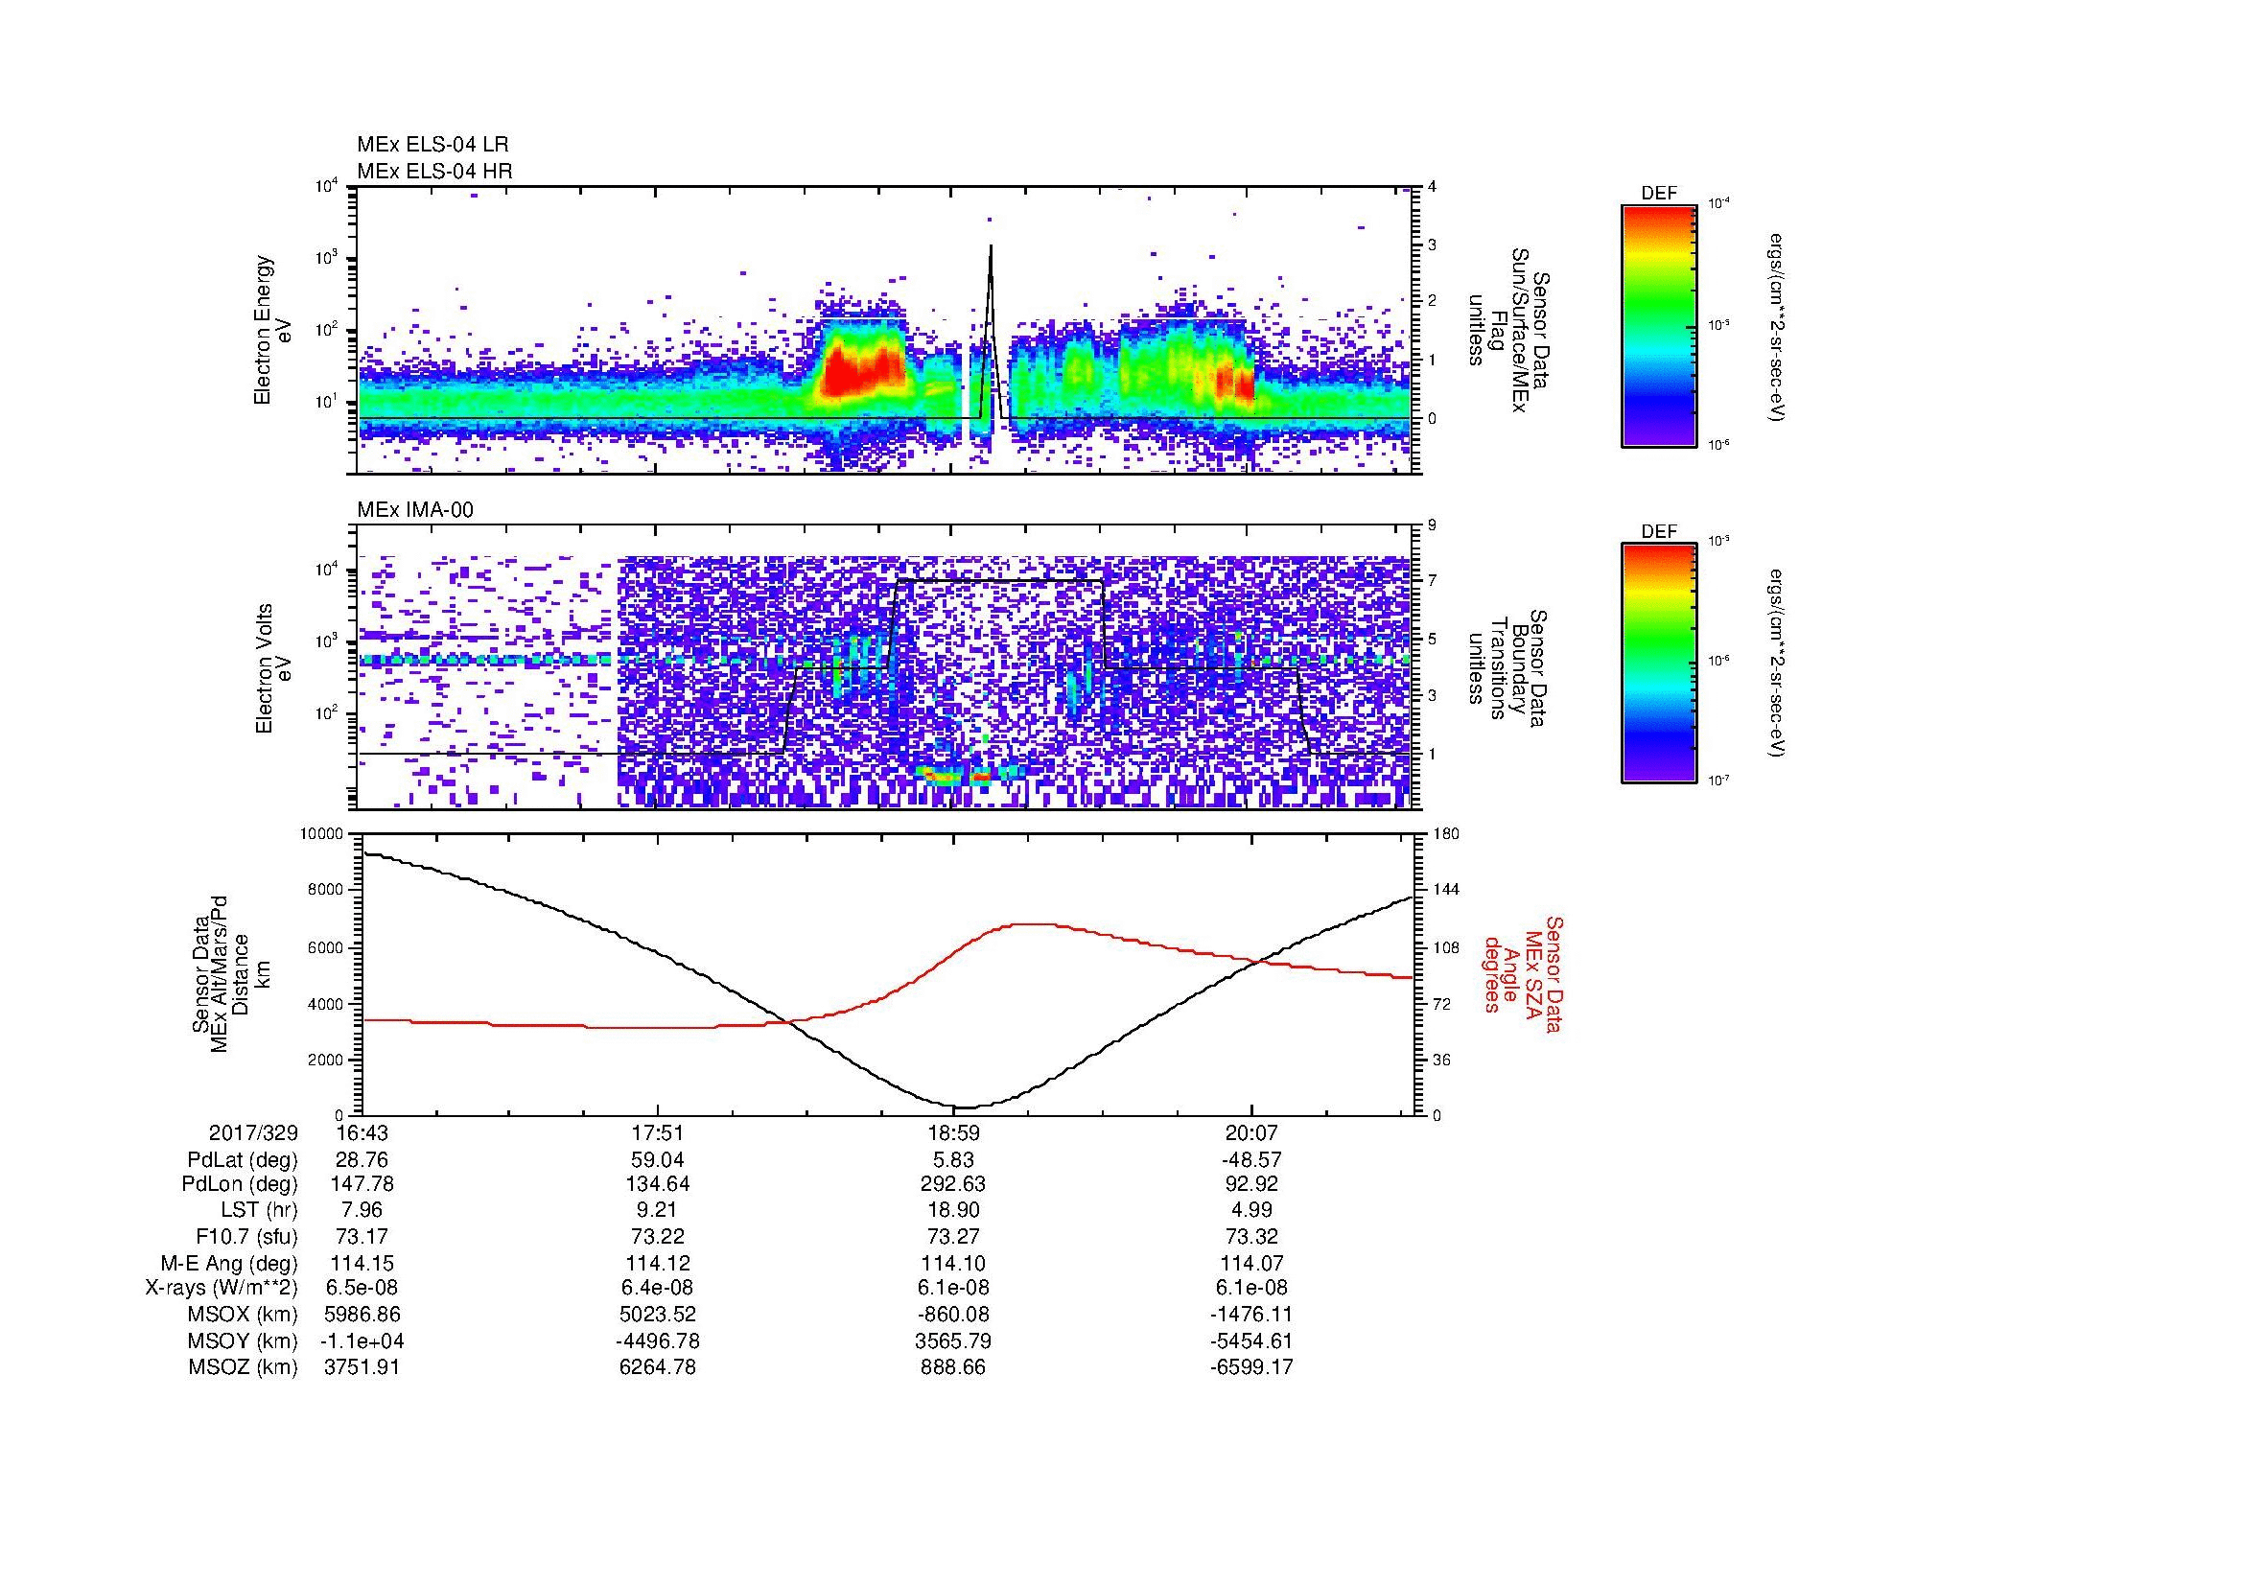Click the F10.7 (sfu) row label
The width and height of the screenshot is (2243, 1585).
[246, 1237]
